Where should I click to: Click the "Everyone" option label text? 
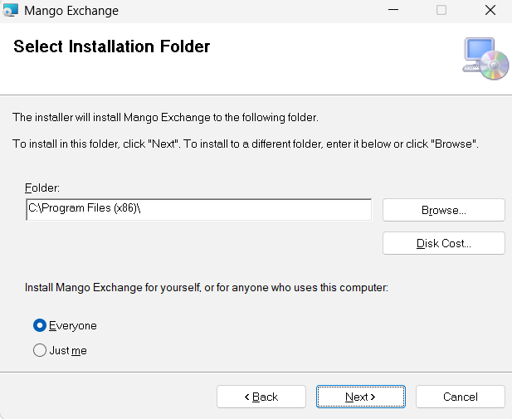click(73, 325)
